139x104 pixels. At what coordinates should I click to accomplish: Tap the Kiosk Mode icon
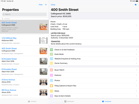(x=51, y=54)
